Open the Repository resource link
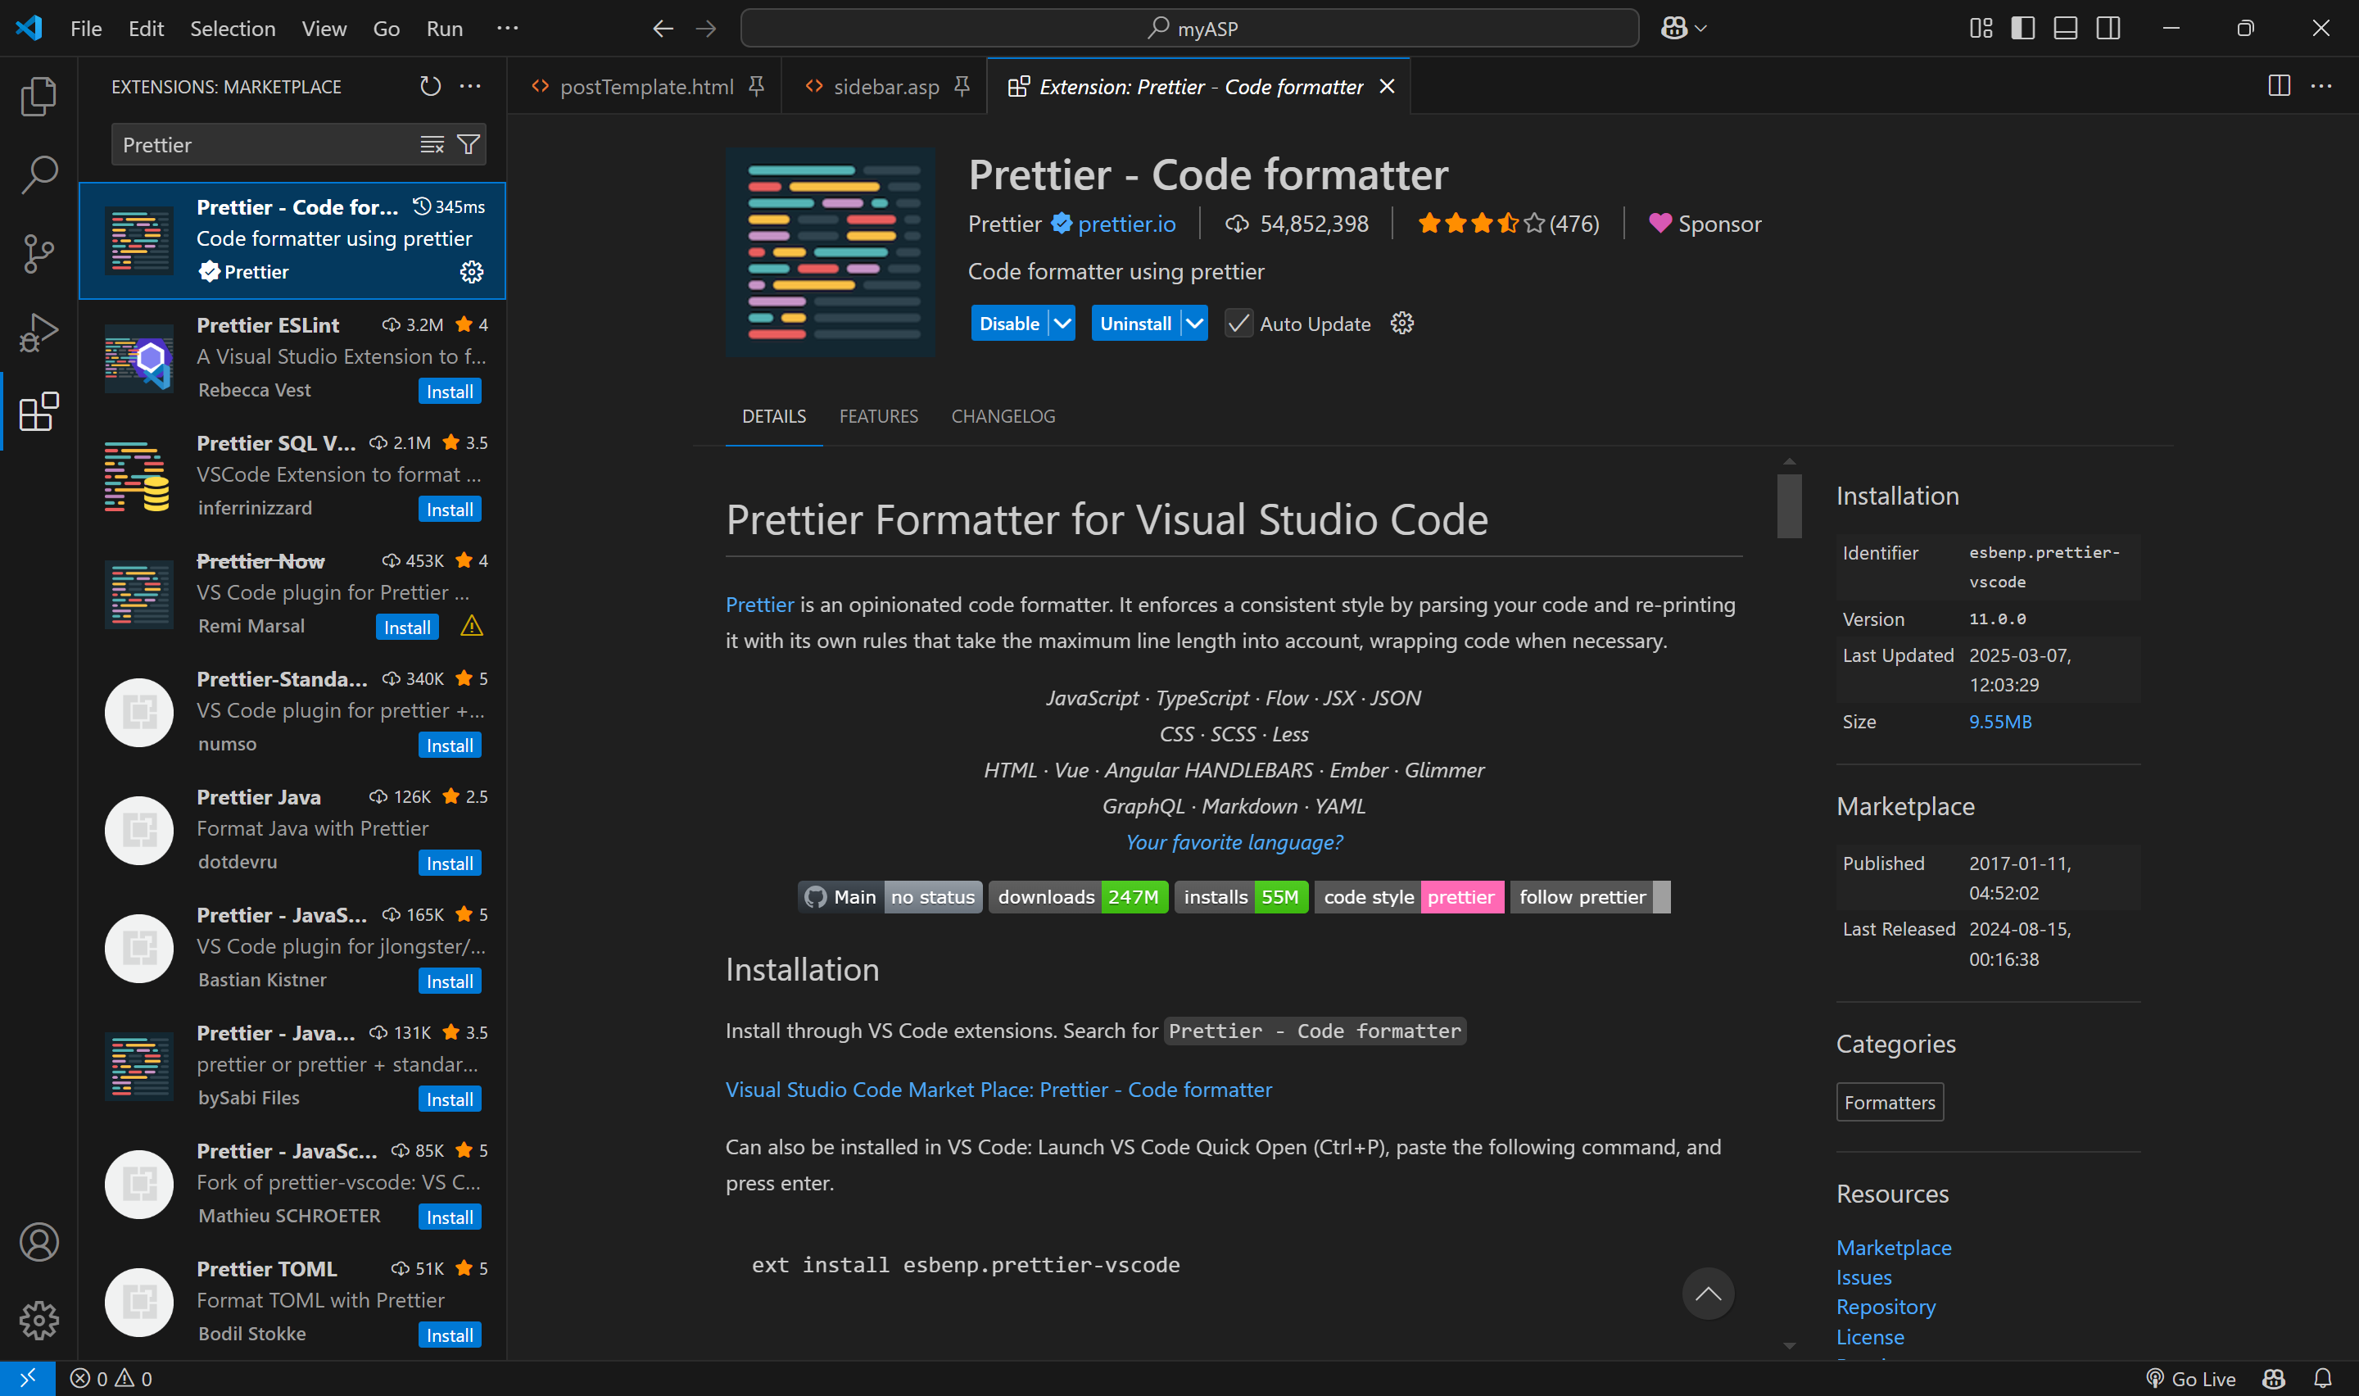The height and width of the screenshot is (1396, 2359). (1885, 1307)
